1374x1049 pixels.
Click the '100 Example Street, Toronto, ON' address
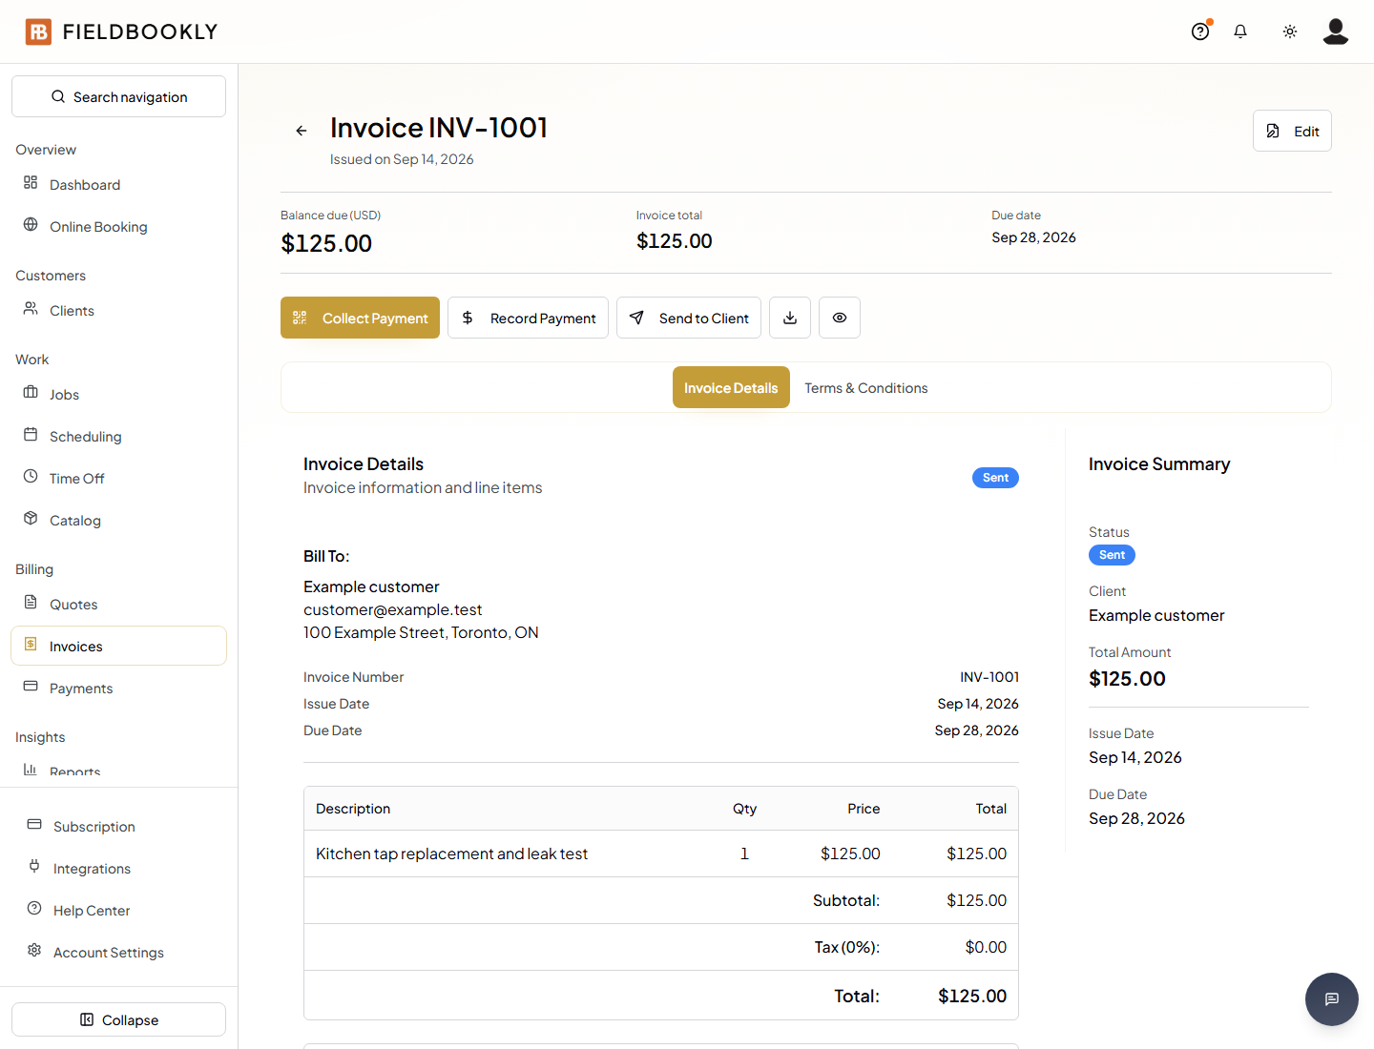pyautogui.click(x=421, y=632)
